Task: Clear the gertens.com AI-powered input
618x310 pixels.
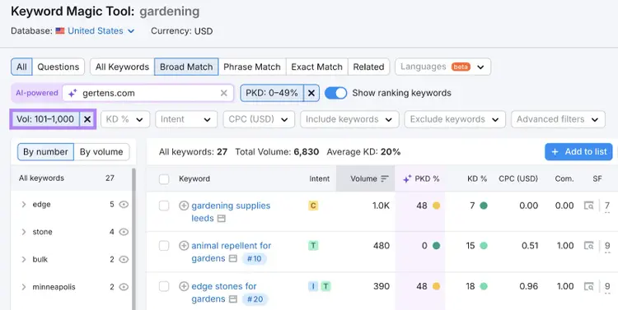Action: (223, 93)
